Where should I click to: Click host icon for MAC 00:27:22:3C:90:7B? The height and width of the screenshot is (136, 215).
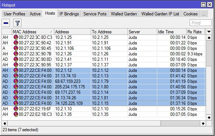click(16, 54)
